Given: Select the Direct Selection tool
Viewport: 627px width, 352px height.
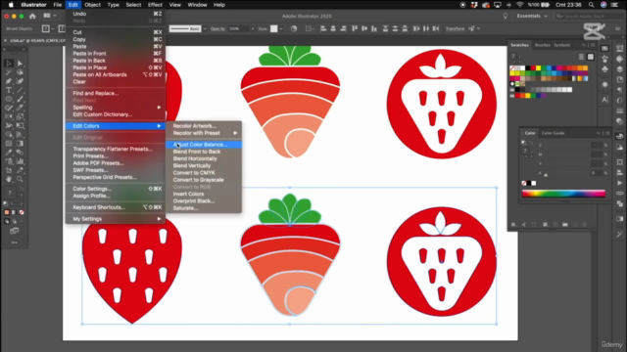Looking at the screenshot, I should [x=20, y=64].
